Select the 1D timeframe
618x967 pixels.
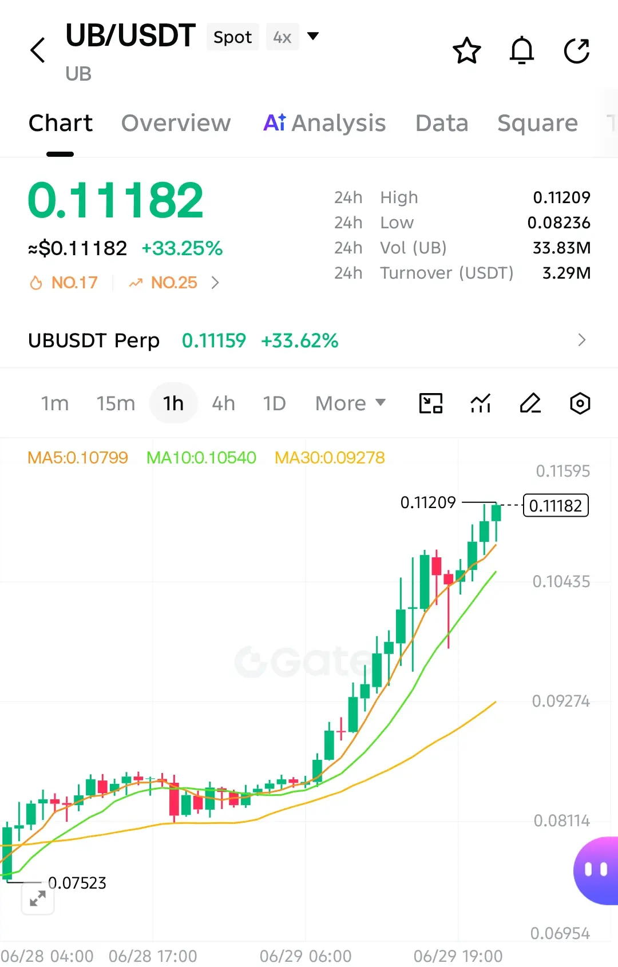(274, 403)
